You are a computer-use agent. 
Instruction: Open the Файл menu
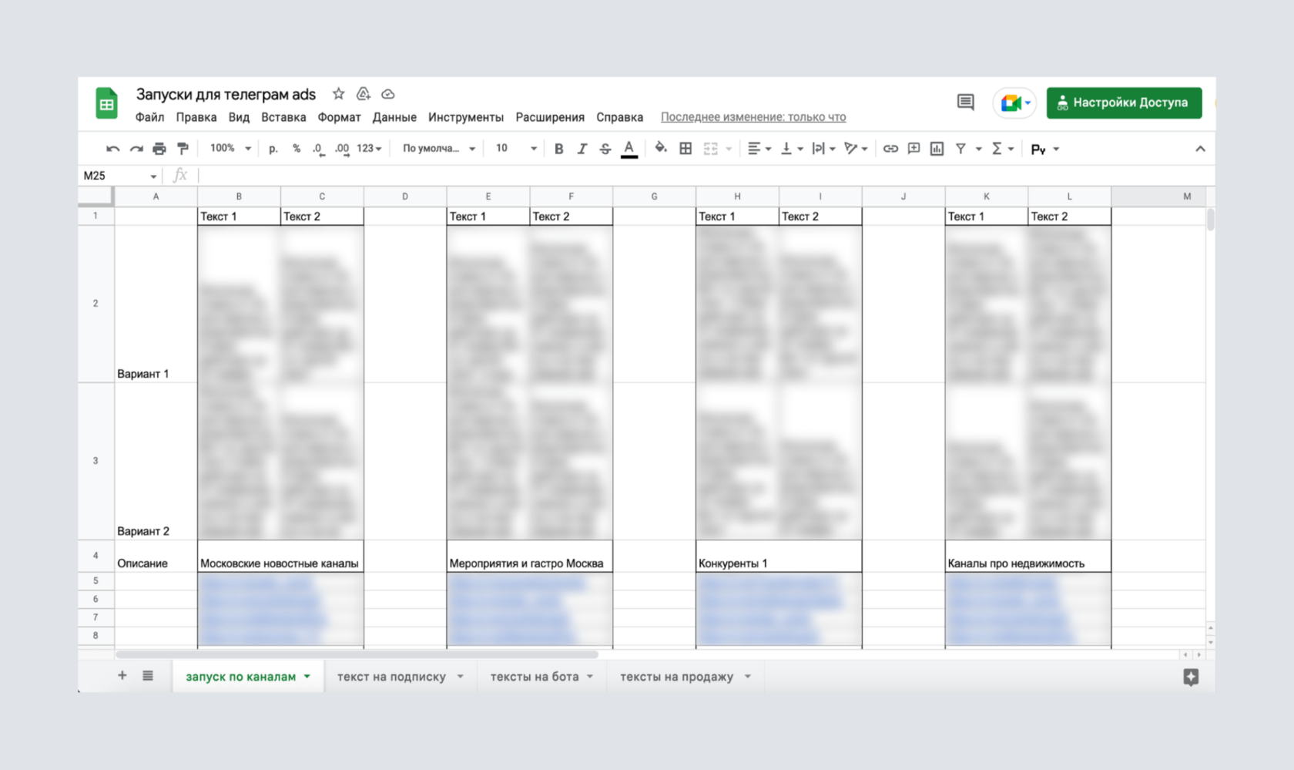point(149,117)
